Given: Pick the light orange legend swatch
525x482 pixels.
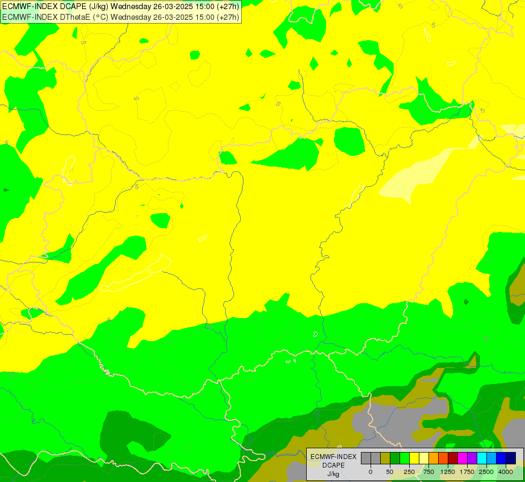Looking at the screenshot, I should point(434,458).
